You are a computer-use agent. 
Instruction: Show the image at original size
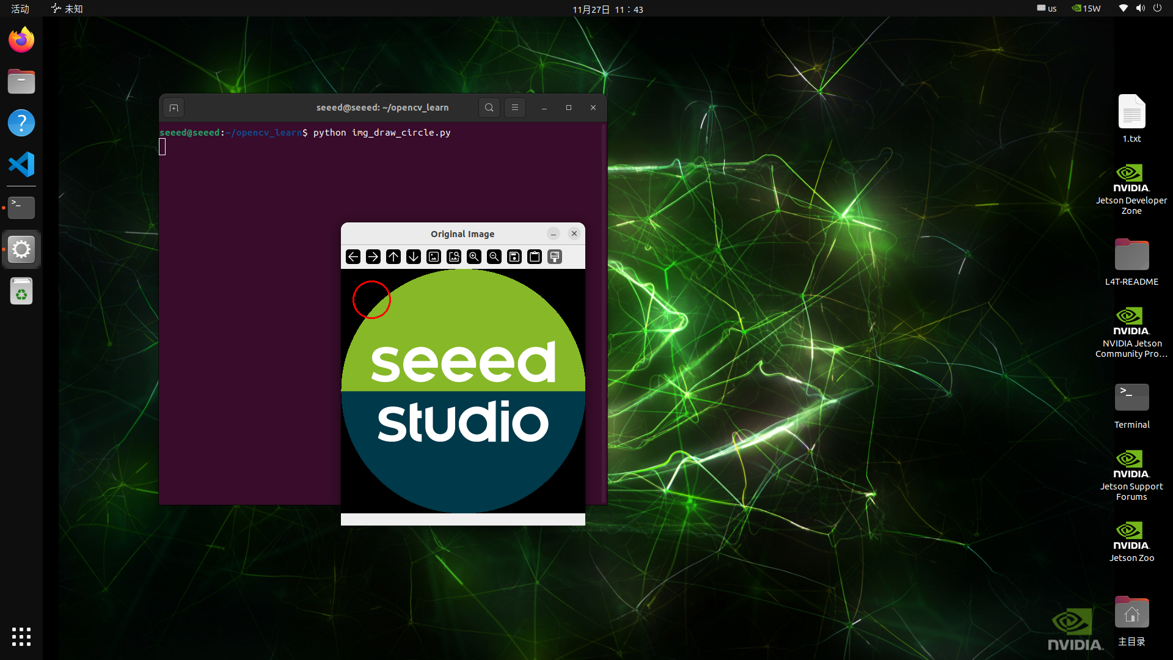(434, 257)
